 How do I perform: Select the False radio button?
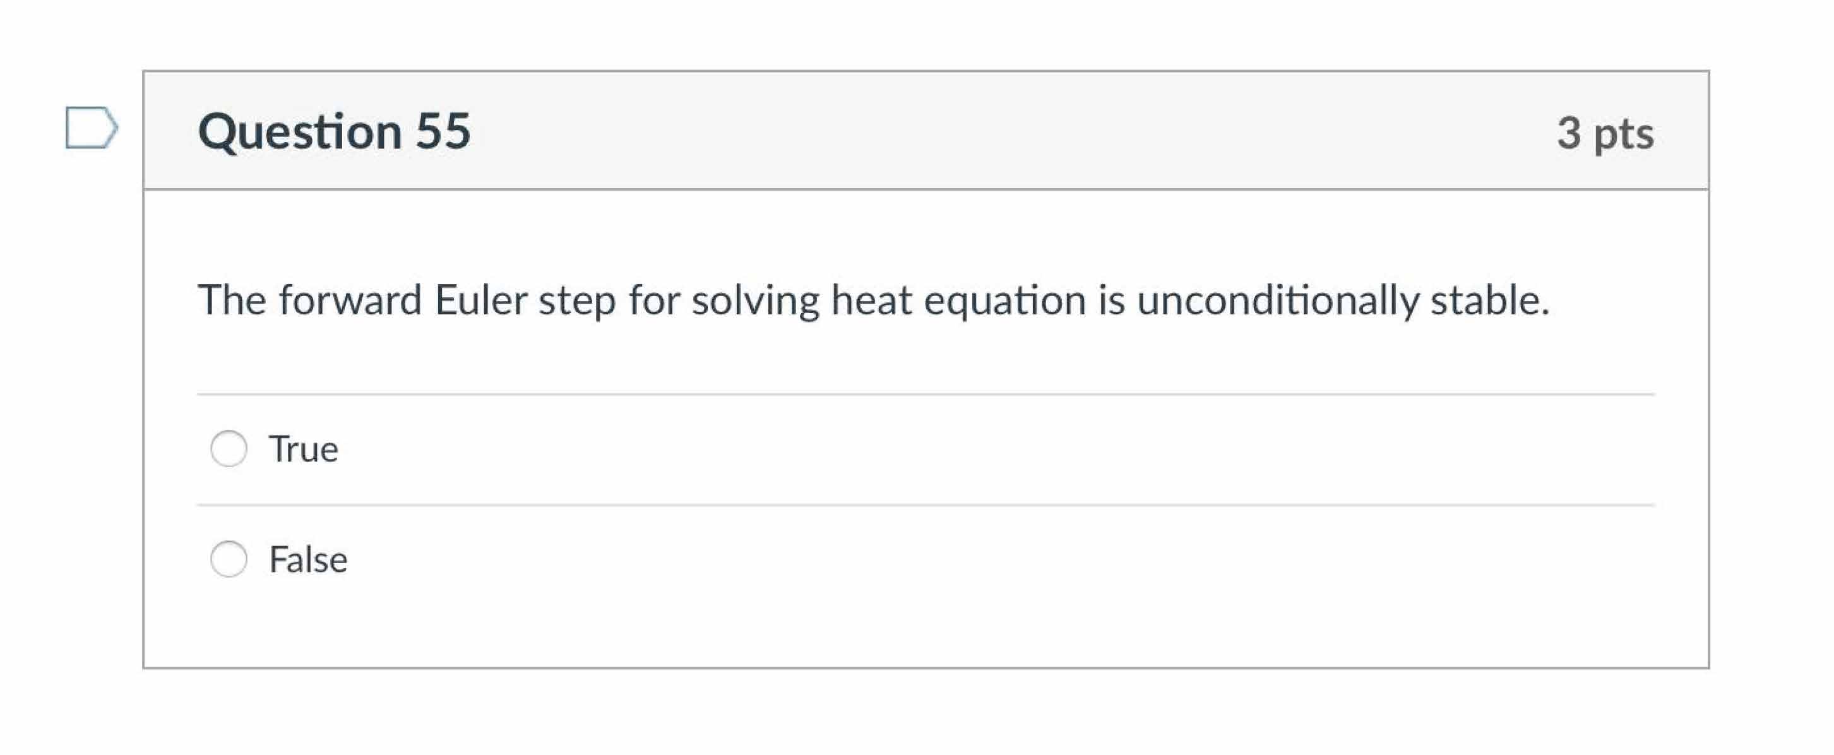pos(228,559)
